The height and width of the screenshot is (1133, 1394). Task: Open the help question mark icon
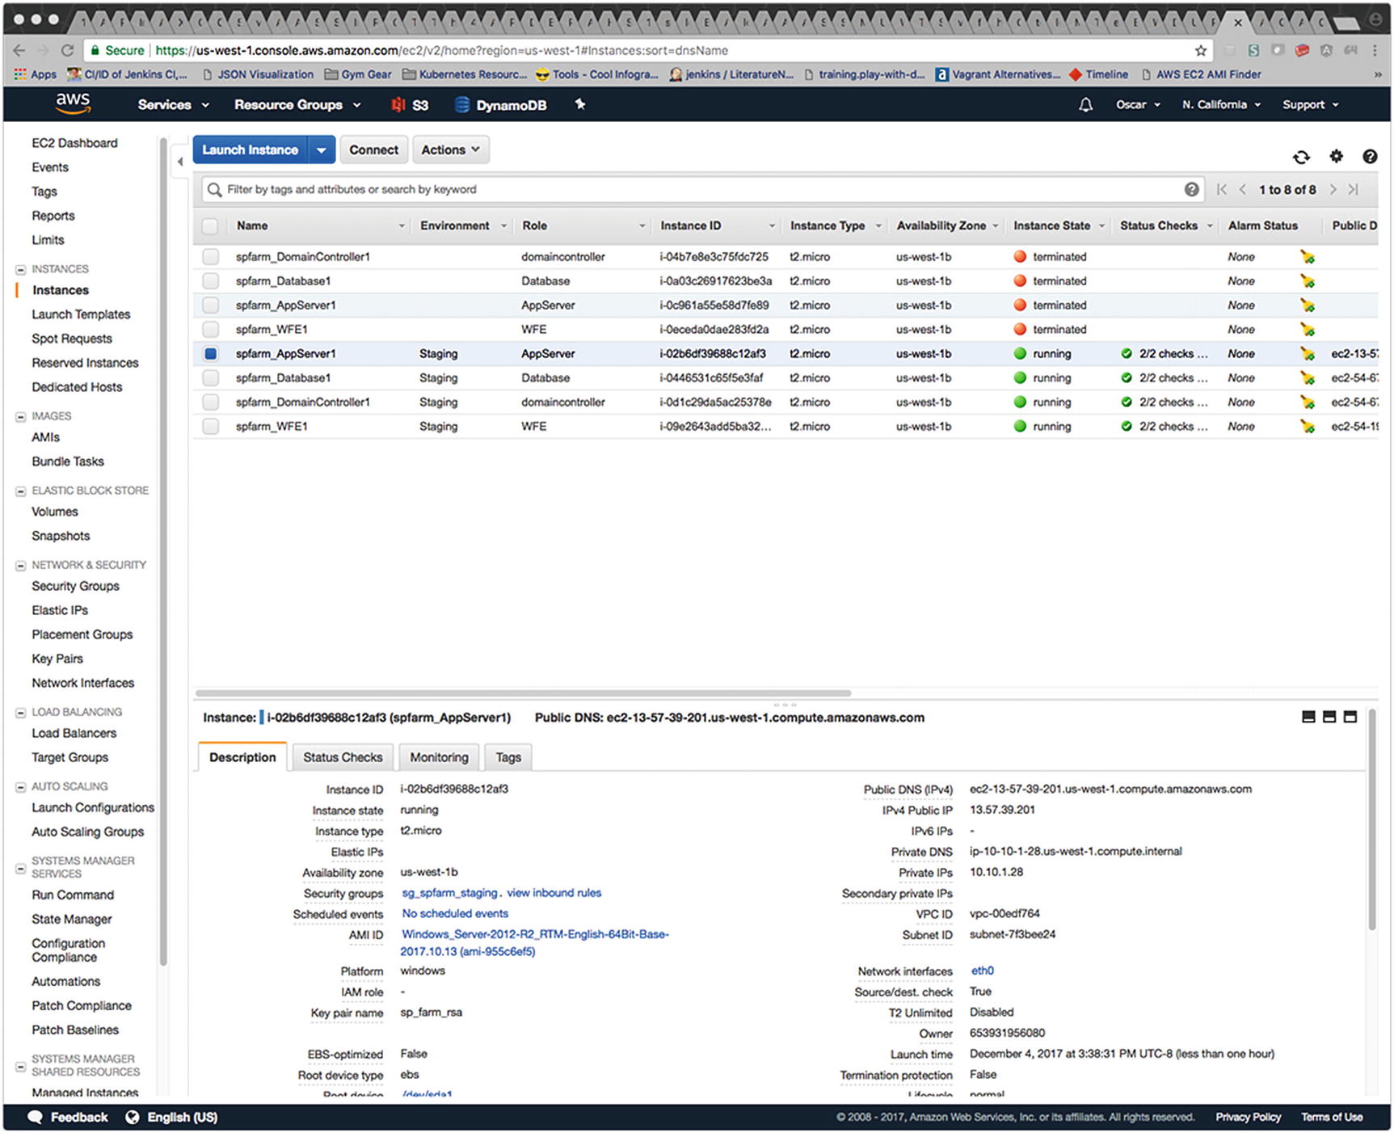[x=1370, y=156]
